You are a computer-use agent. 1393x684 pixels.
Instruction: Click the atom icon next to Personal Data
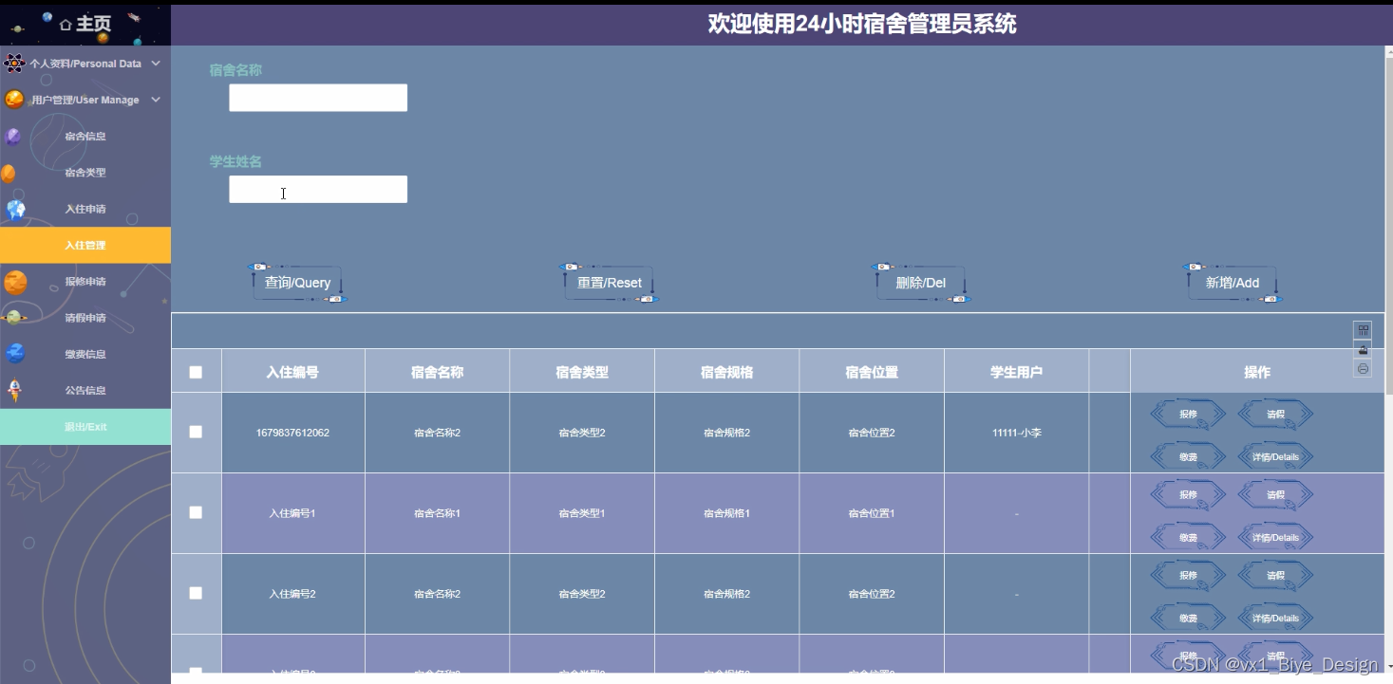14,64
